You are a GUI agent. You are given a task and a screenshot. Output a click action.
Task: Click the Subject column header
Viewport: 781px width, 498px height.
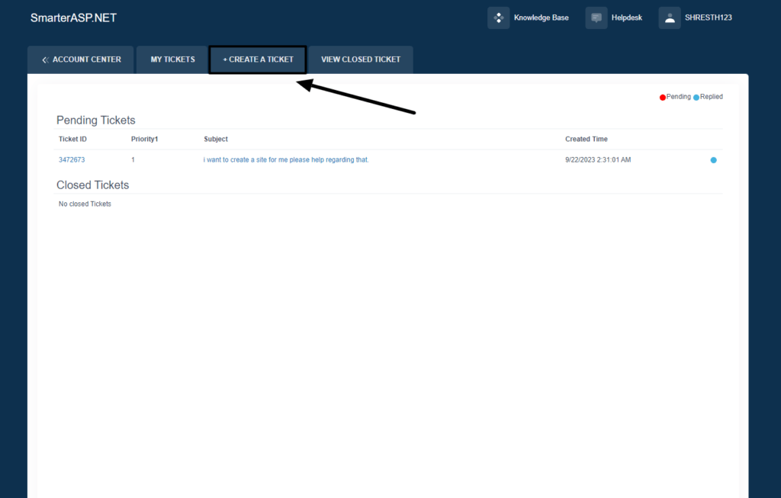pos(216,139)
